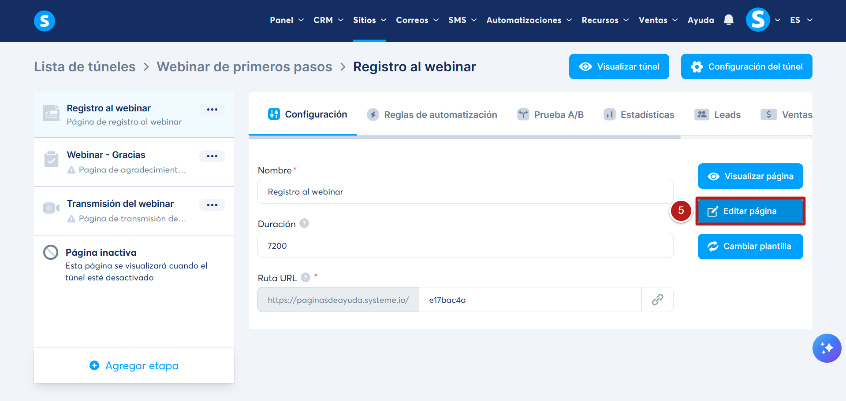Image resolution: width=846 pixels, height=401 pixels.
Task: Expand the Ventas menu in the header
Action: click(x=658, y=20)
